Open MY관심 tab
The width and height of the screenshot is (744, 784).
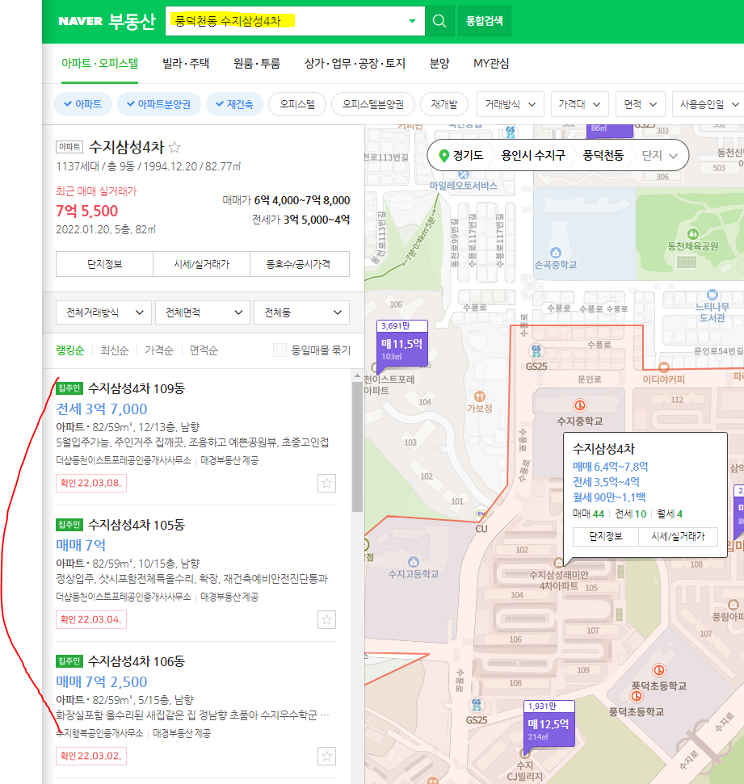point(491,64)
